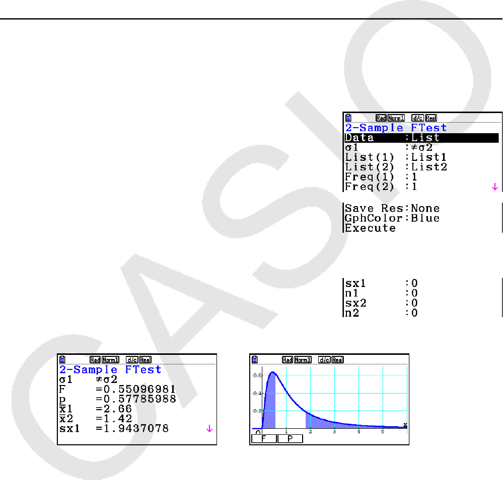Screen dimensions: 503x480
Task: Click the σ1 ≠σ2 line in results screen
Action: point(88,380)
